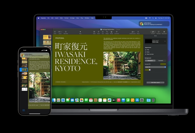Open the View options in Keynote toolbar

coord(55,32)
